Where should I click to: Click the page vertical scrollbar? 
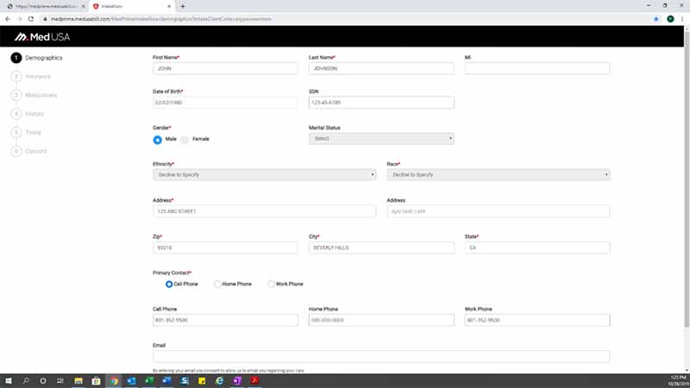(687, 180)
